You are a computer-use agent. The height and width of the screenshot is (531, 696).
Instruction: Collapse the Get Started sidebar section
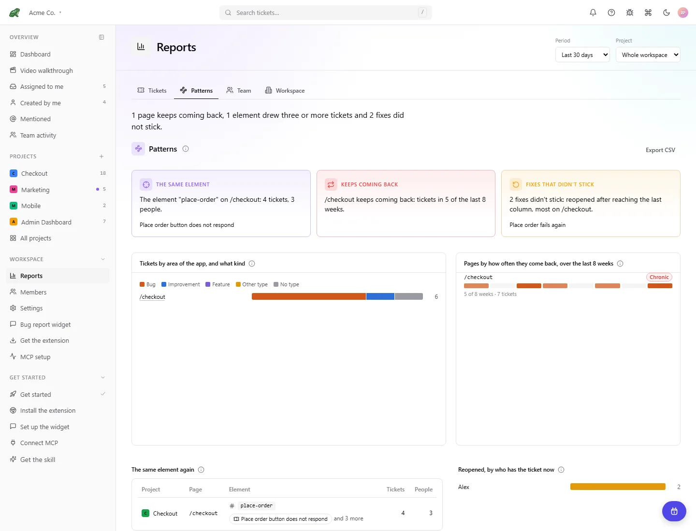click(x=102, y=377)
